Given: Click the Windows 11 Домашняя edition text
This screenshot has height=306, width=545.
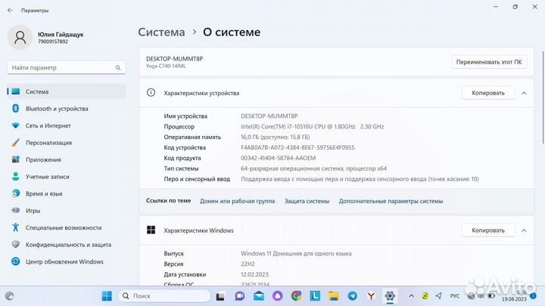Looking at the screenshot, I should (296, 254).
